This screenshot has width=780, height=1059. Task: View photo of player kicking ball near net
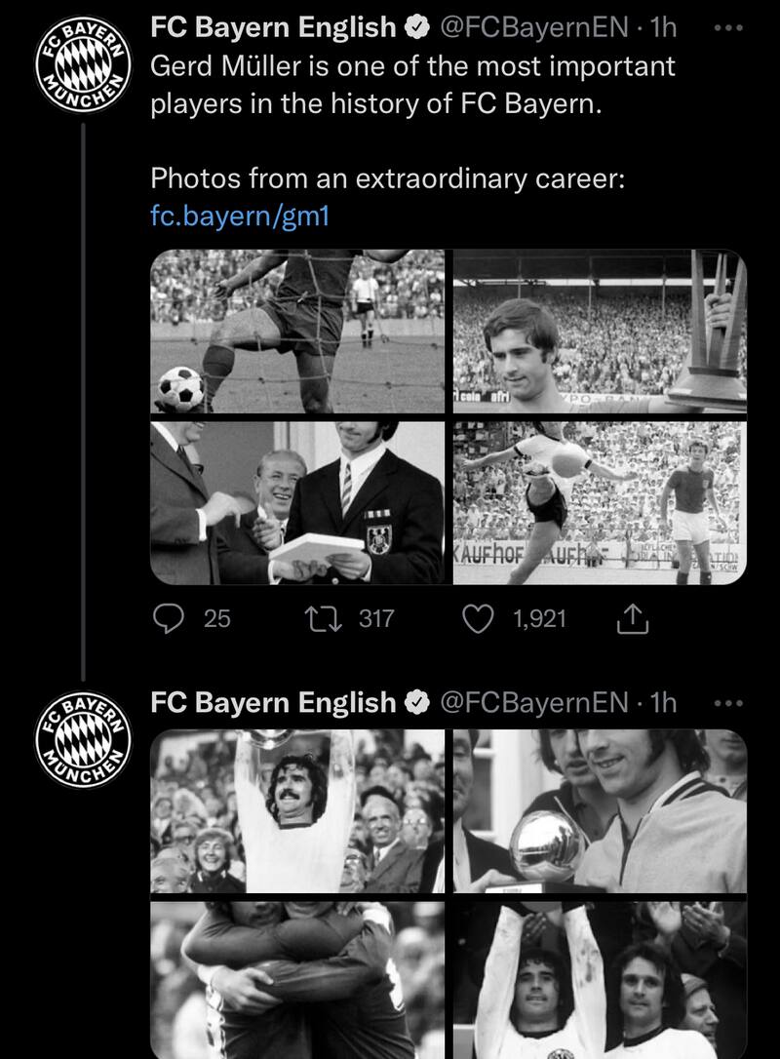296,332
